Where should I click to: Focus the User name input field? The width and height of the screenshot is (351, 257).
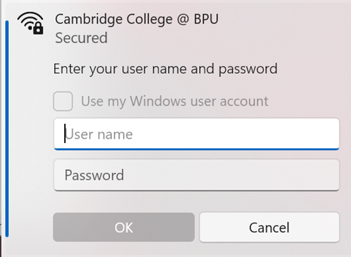point(196,134)
